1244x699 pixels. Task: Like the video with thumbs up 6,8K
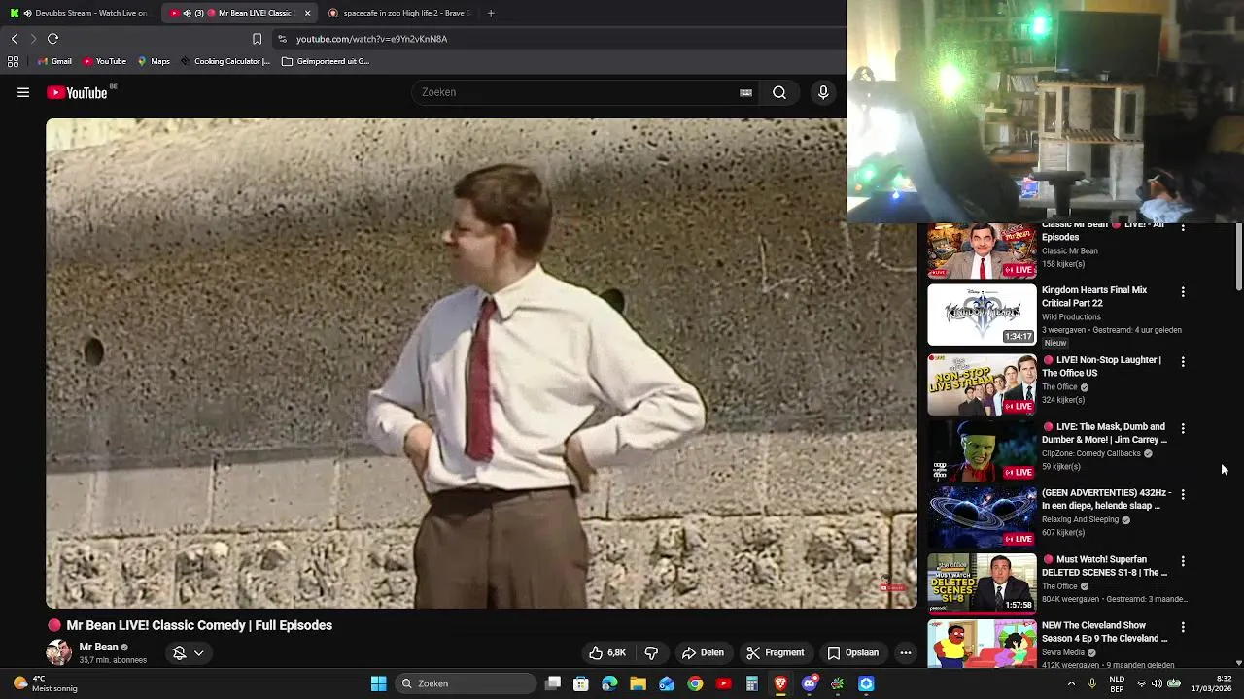tap(607, 652)
